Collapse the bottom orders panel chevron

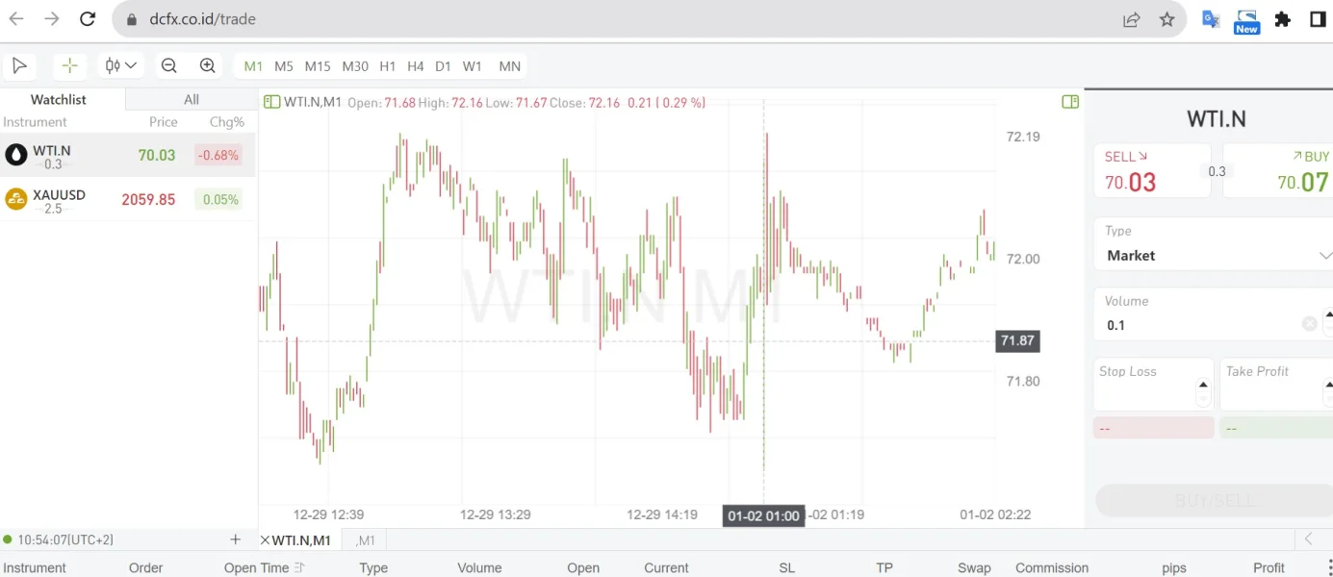tap(1308, 539)
